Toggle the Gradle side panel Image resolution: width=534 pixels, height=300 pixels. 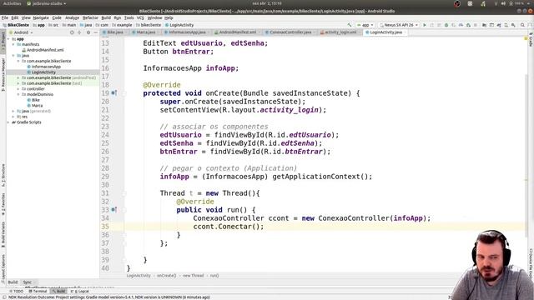(531, 40)
